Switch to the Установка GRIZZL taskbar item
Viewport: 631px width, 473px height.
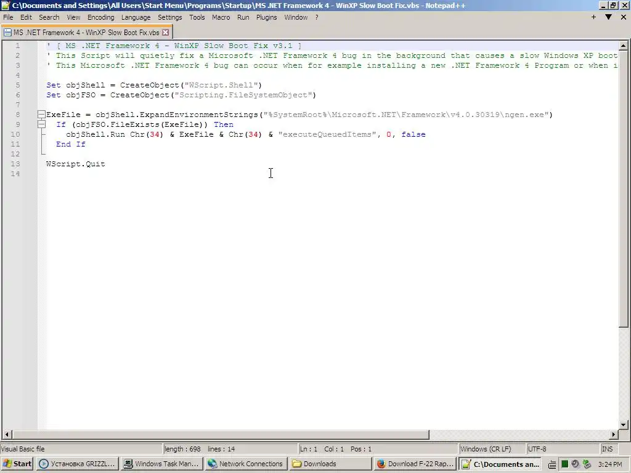pos(78,464)
